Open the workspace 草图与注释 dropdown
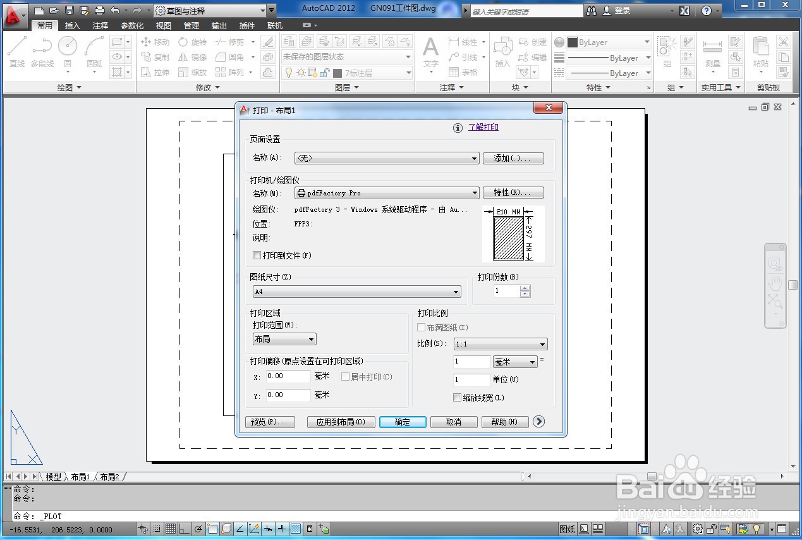Image resolution: width=802 pixels, height=540 pixels. click(210, 11)
